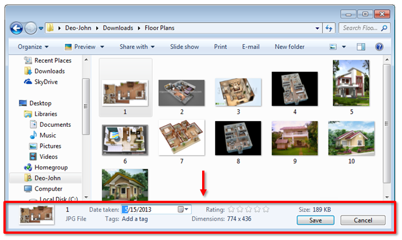402x240 pixels.
Task: Click E-mail in the toolbar
Action: pyautogui.click(x=251, y=47)
